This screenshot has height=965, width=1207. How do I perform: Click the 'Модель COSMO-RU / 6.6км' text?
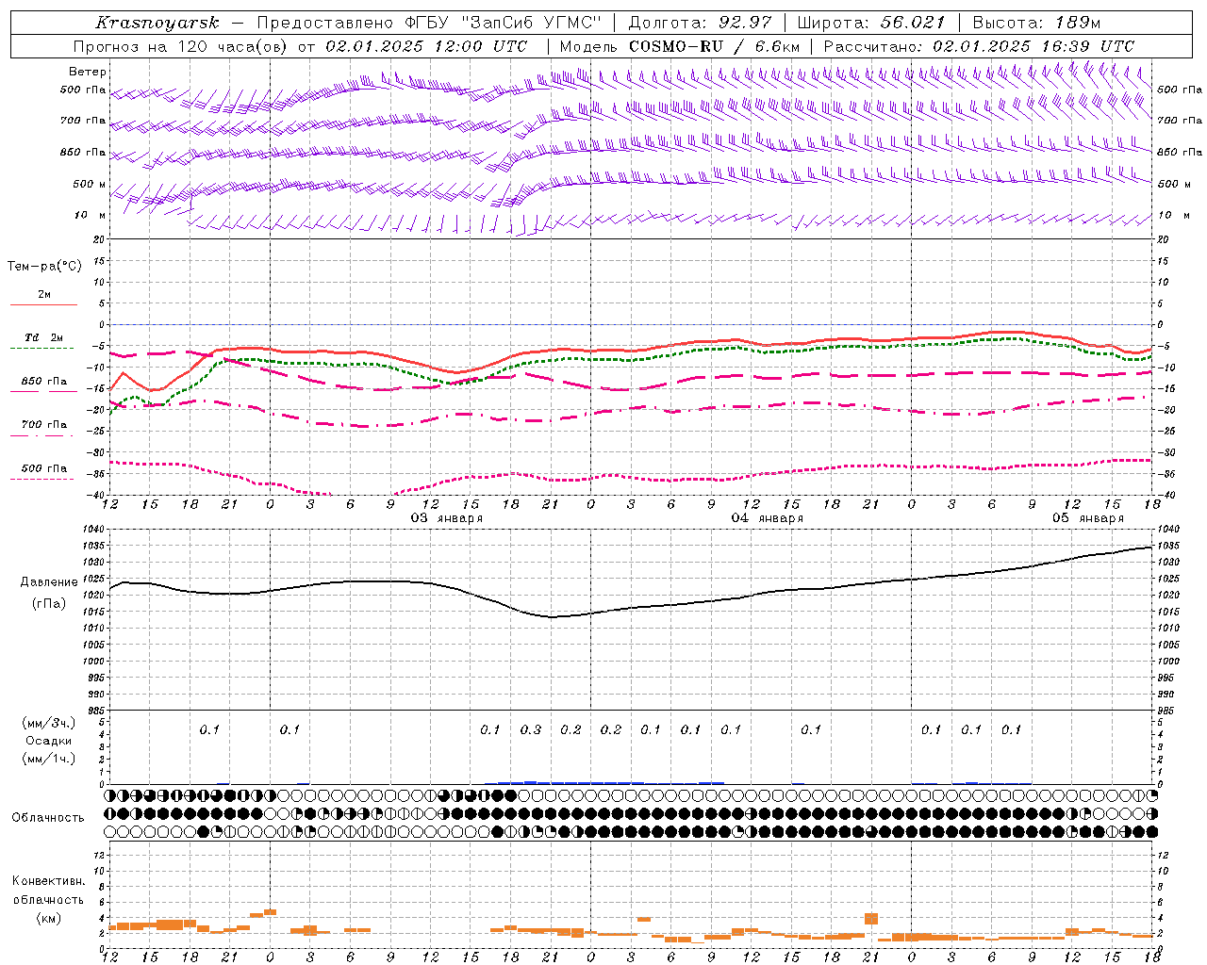tap(680, 46)
